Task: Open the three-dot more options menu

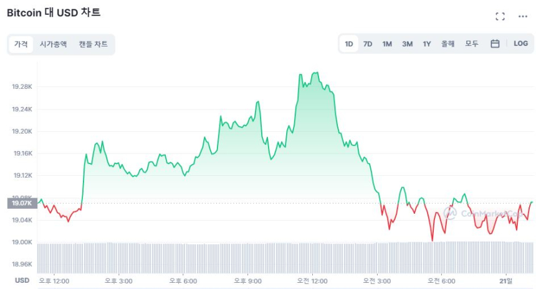Action: point(523,16)
